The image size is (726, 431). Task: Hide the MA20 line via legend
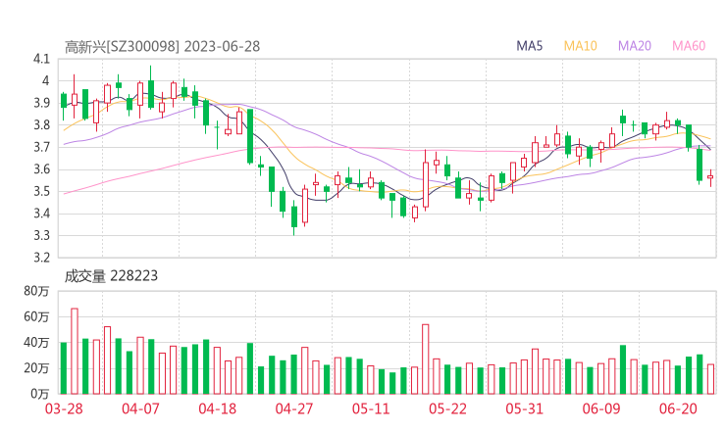tap(634, 46)
